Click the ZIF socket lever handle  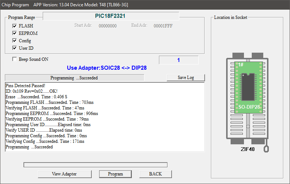(x=266, y=148)
